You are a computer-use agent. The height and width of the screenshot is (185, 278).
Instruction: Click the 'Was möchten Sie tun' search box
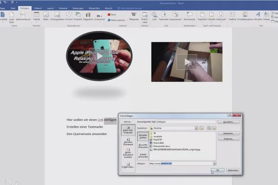point(131,8)
